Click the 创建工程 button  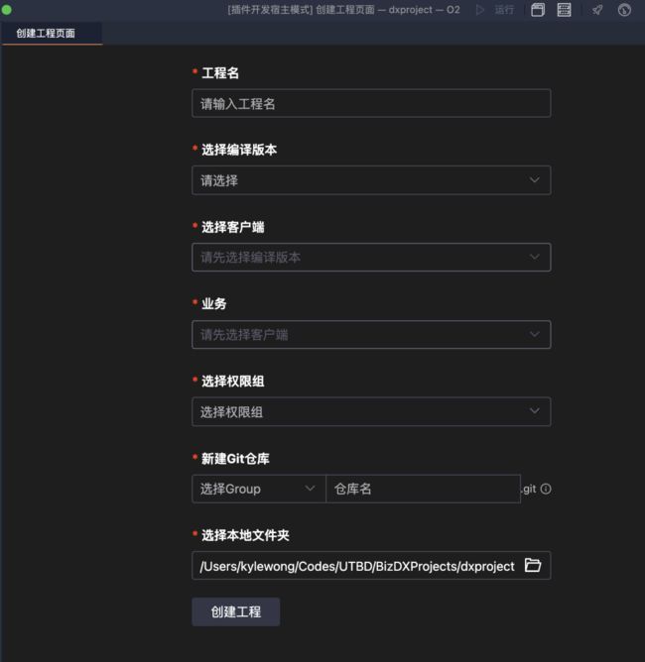[236, 611]
